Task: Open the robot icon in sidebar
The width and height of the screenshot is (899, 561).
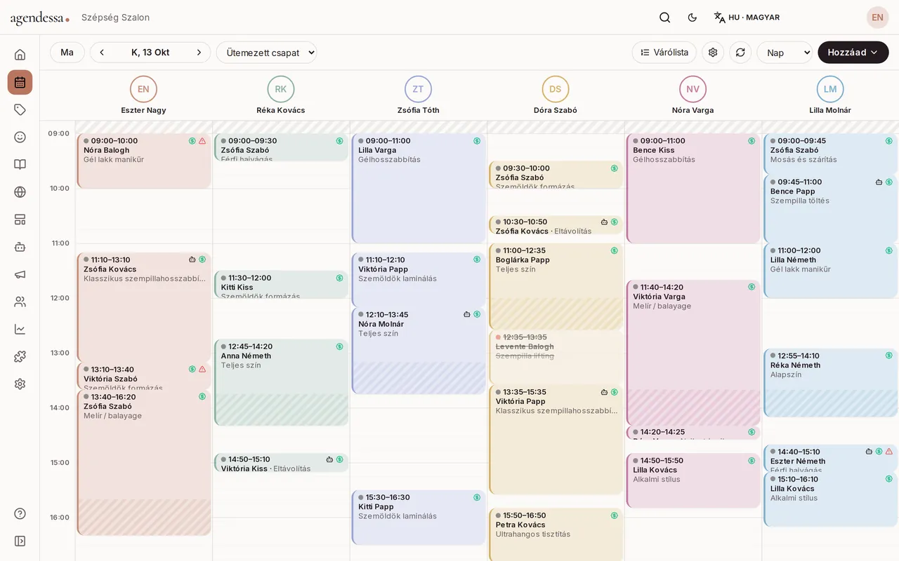Action: (x=20, y=247)
